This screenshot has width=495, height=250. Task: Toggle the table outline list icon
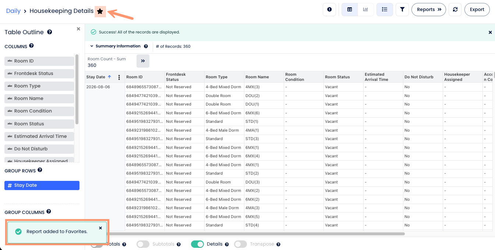click(385, 10)
